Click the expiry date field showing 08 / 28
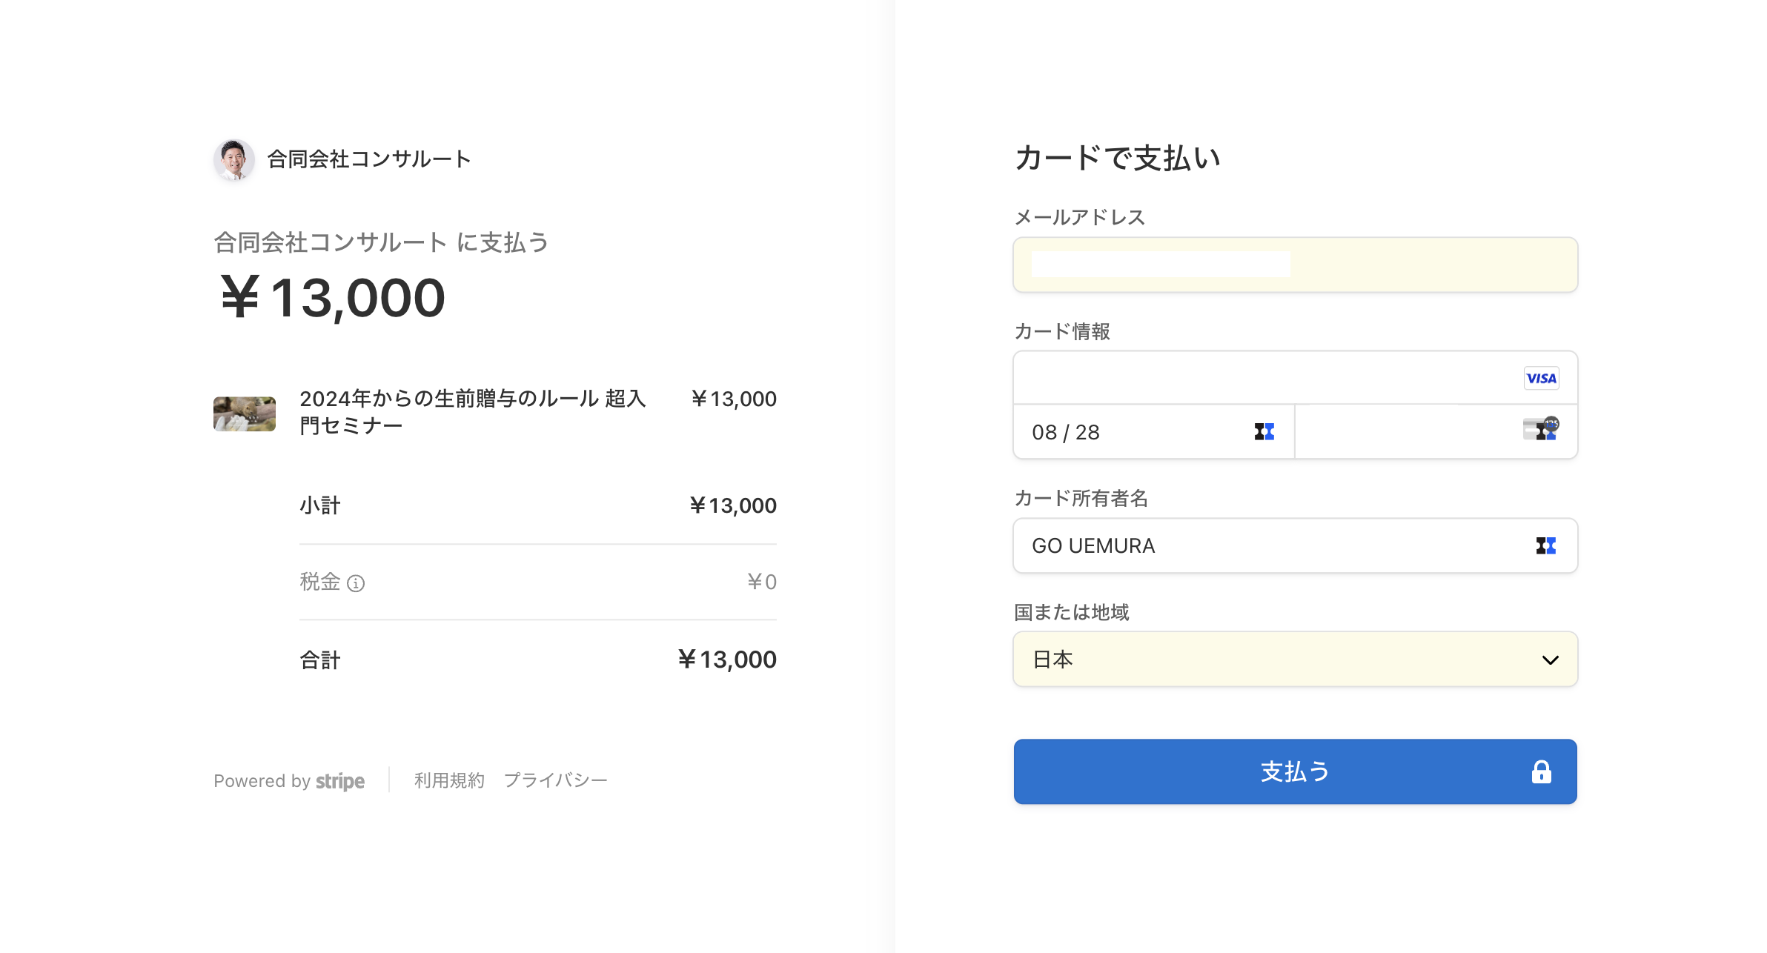The image size is (1767, 953). click(x=1154, y=432)
